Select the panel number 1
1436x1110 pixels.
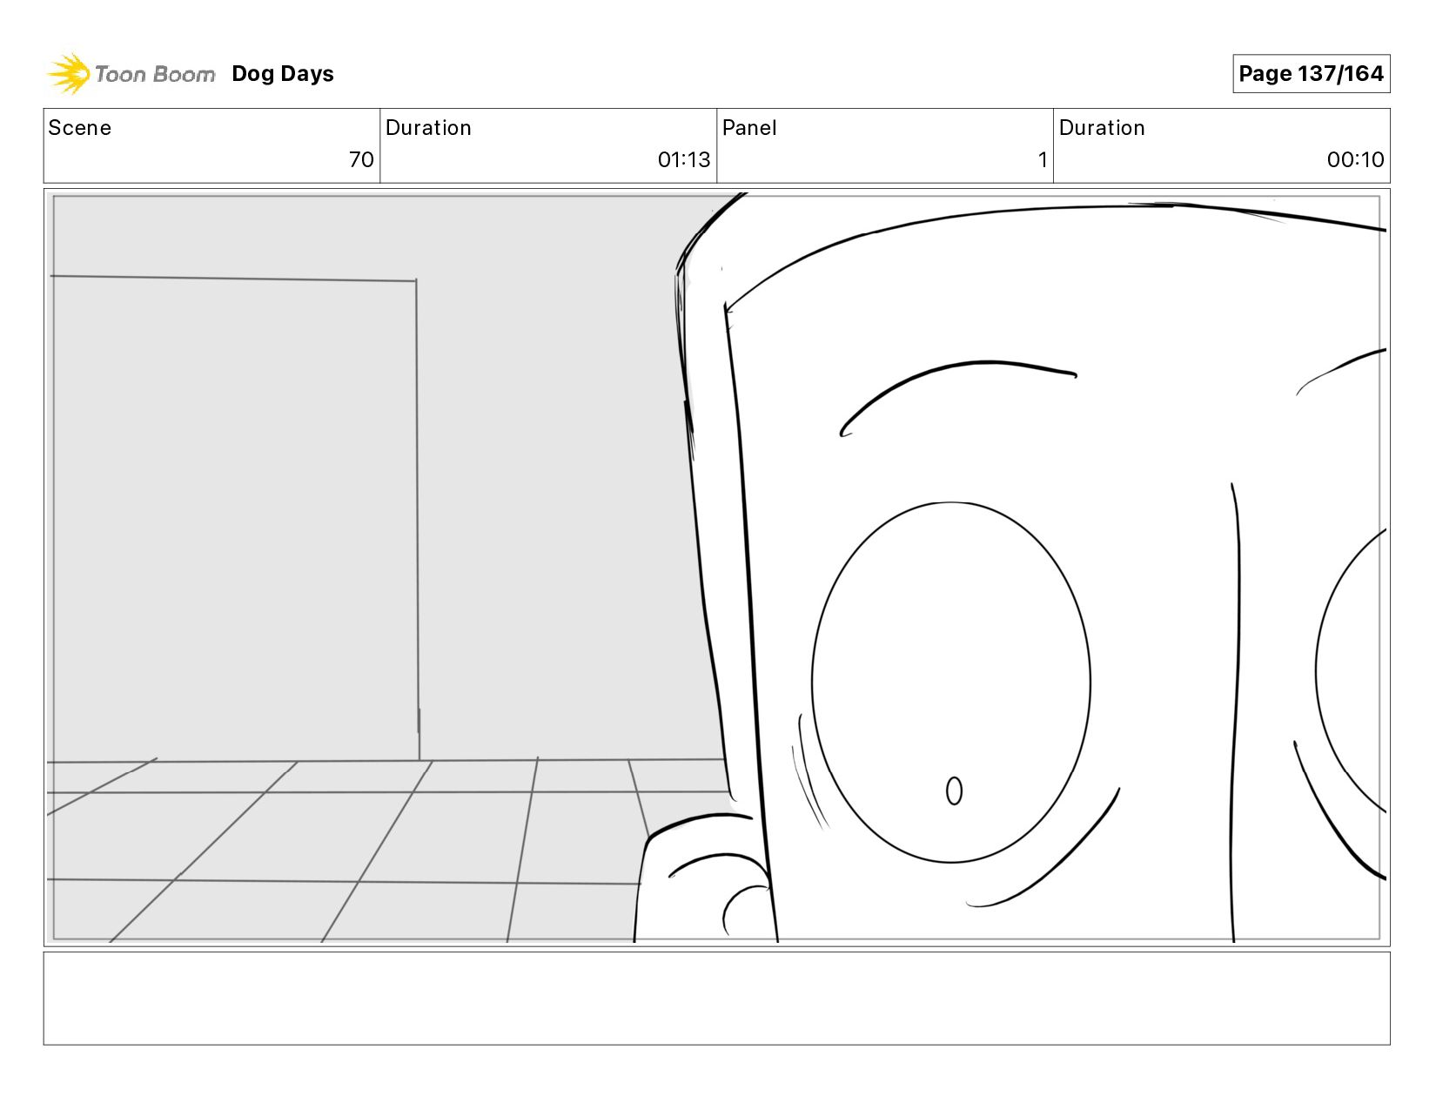(1043, 159)
